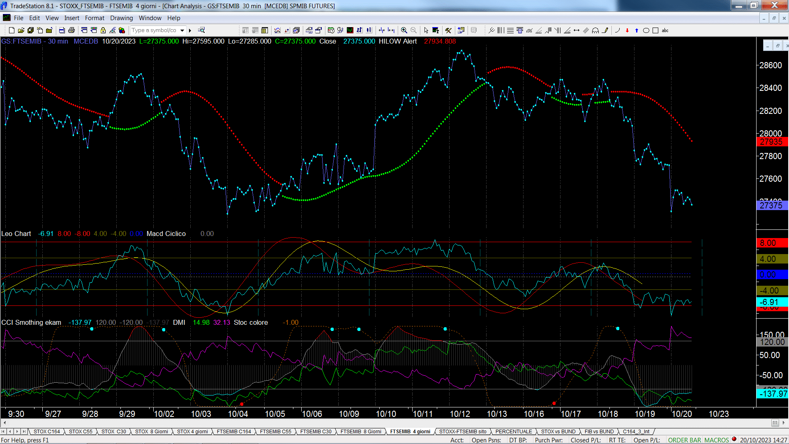
Task: Click the print preview icon
Action: click(x=62, y=30)
